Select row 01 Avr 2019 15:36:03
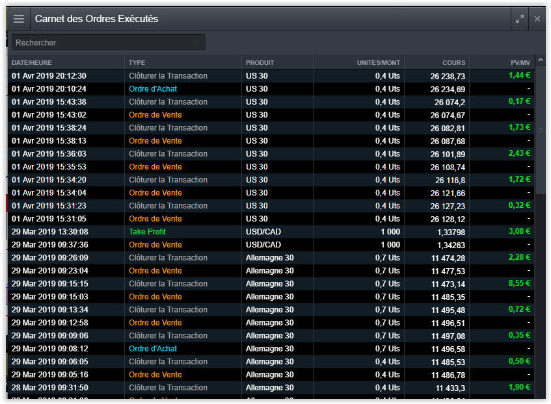The width and height of the screenshot is (551, 404). point(271,154)
